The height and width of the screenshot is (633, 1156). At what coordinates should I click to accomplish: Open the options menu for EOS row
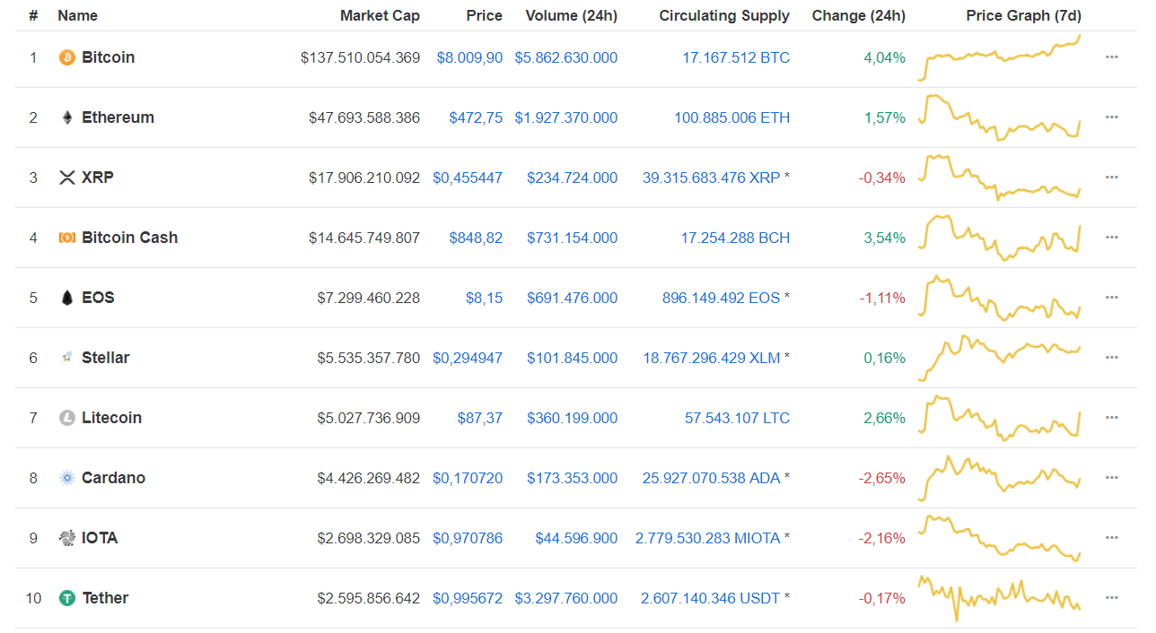pyautogui.click(x=1112, y=297)
